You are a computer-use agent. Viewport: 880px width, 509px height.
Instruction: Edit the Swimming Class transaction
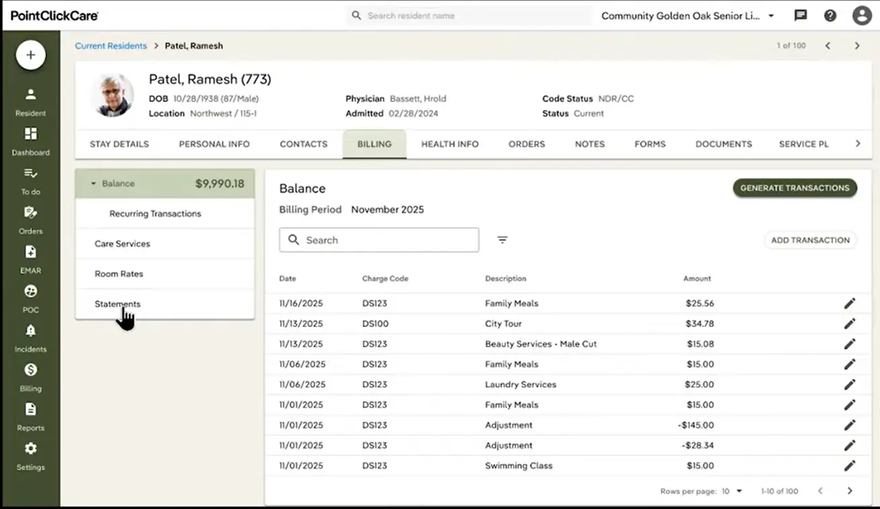click(850, 465)
